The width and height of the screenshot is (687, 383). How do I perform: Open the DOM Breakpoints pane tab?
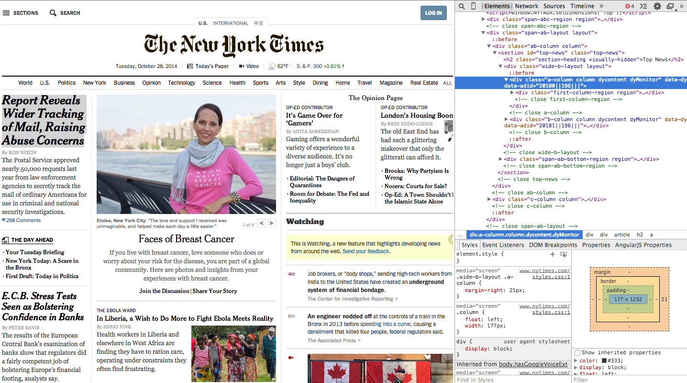pyautogui.click(x=553, y=245)
